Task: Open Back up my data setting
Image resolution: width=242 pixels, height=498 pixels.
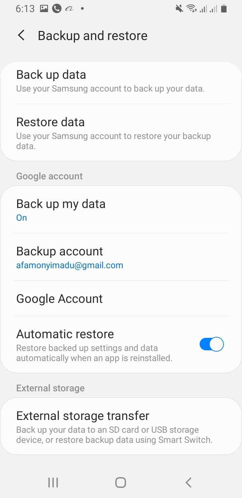Action: coord(121,210)
